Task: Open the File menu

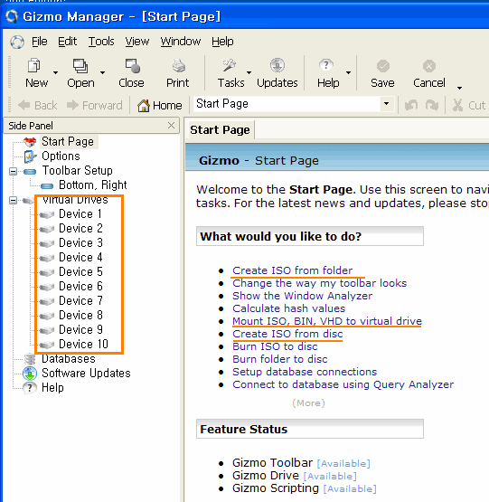Action: [40, 42]
